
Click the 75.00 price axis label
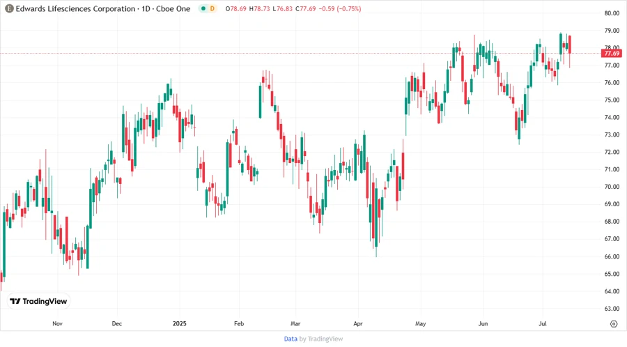click(x=612, y=100)
